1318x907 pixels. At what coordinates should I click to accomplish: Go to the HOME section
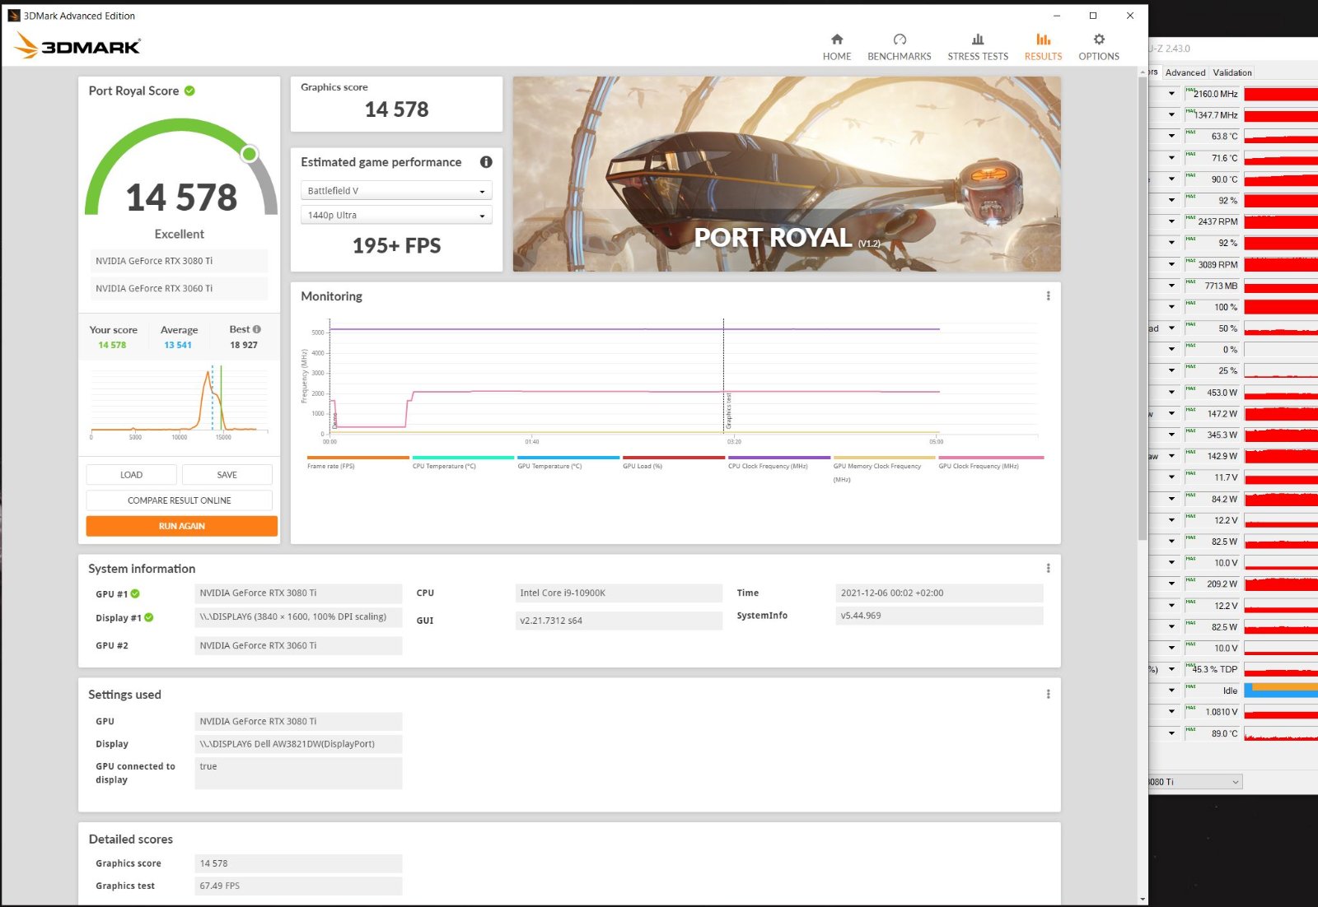pyautogui.click(x=837, y=47)
